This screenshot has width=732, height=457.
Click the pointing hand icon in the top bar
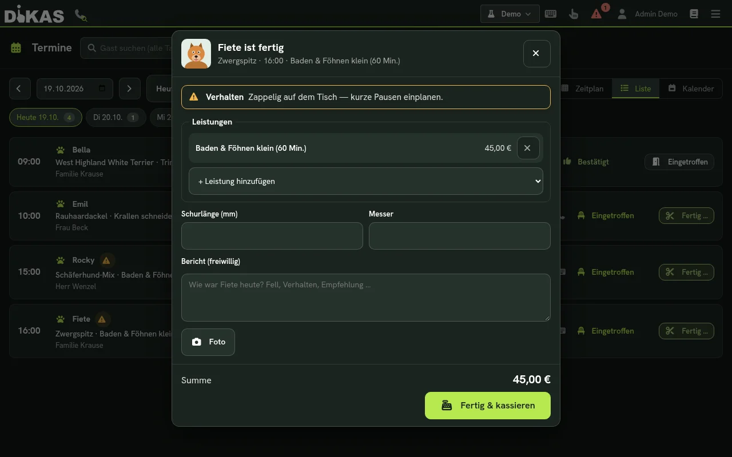pos(574,14)
